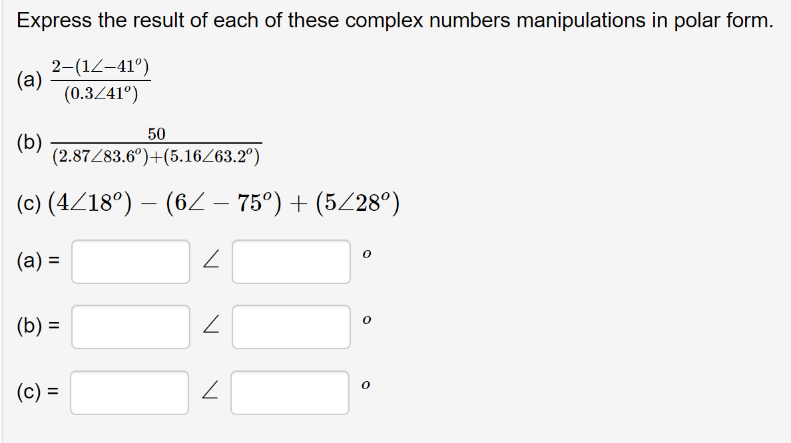Click the degree symbol after answer (a)

[366, 253]
